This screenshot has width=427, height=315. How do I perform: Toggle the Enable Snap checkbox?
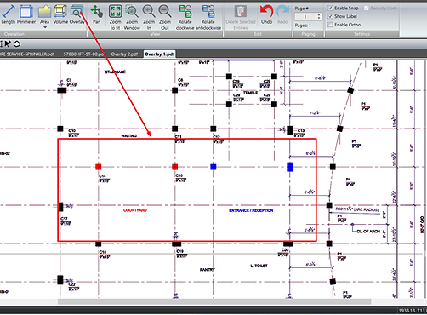(330, 8)
